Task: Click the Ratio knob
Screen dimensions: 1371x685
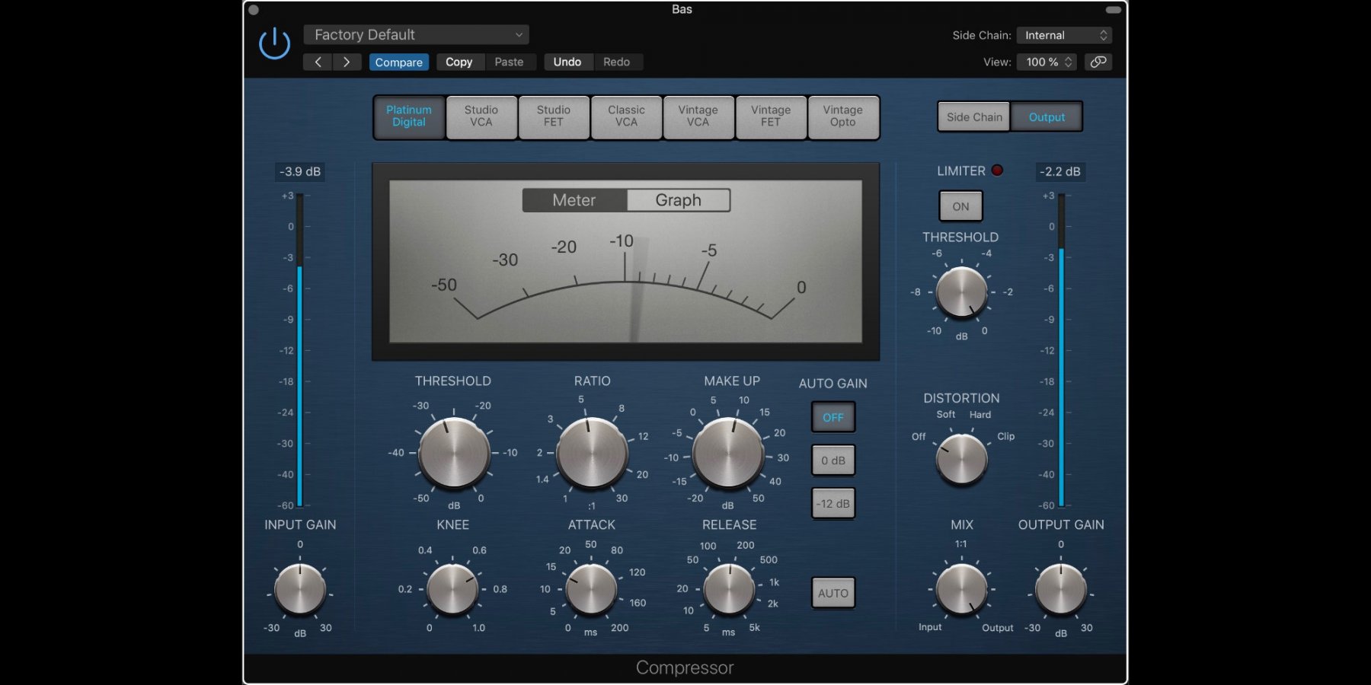Action: pos(592,453)
